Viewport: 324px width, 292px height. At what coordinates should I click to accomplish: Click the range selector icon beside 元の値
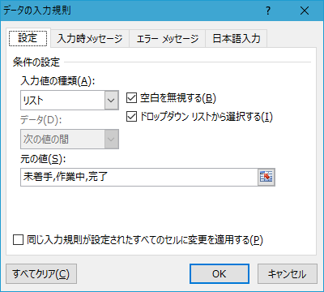266,177
